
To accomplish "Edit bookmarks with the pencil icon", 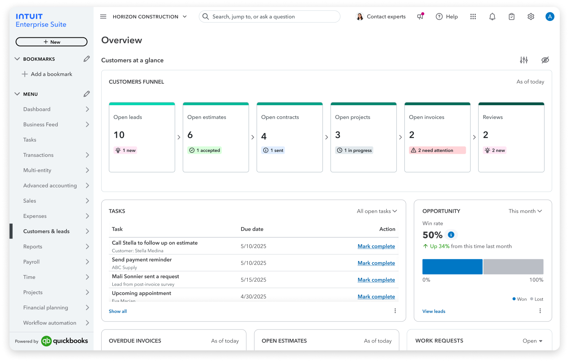I will pyautogui.click(x=87, y=59).
